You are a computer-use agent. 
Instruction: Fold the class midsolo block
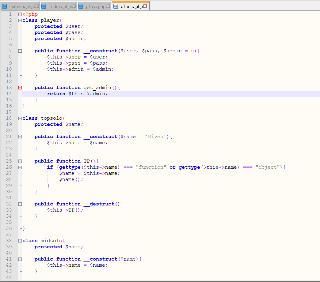tap(20, 241)
